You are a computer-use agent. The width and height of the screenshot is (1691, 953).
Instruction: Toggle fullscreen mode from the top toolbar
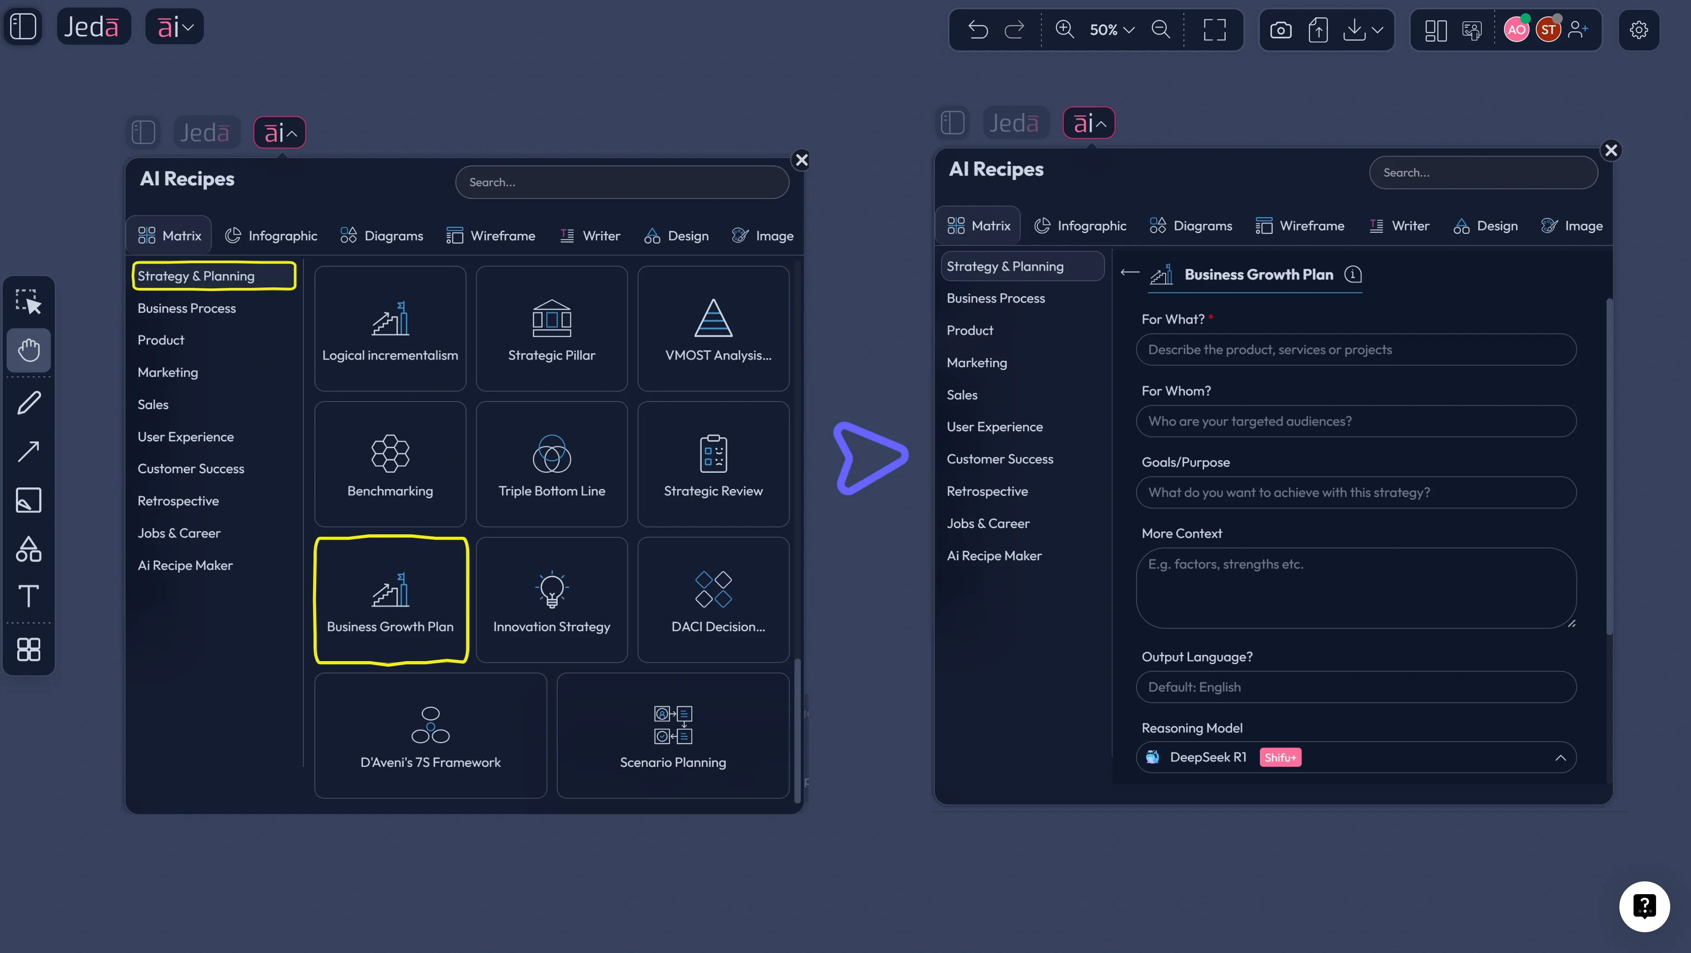point(1215,30)
